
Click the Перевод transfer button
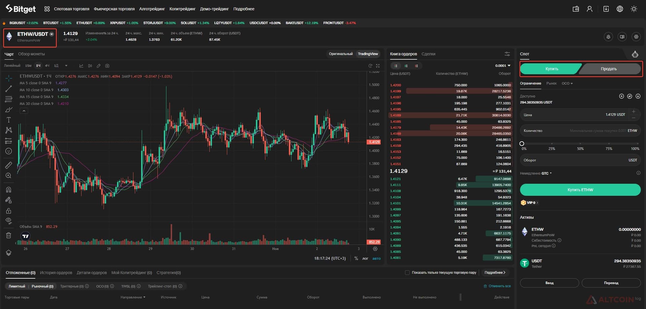click(611, 283)
